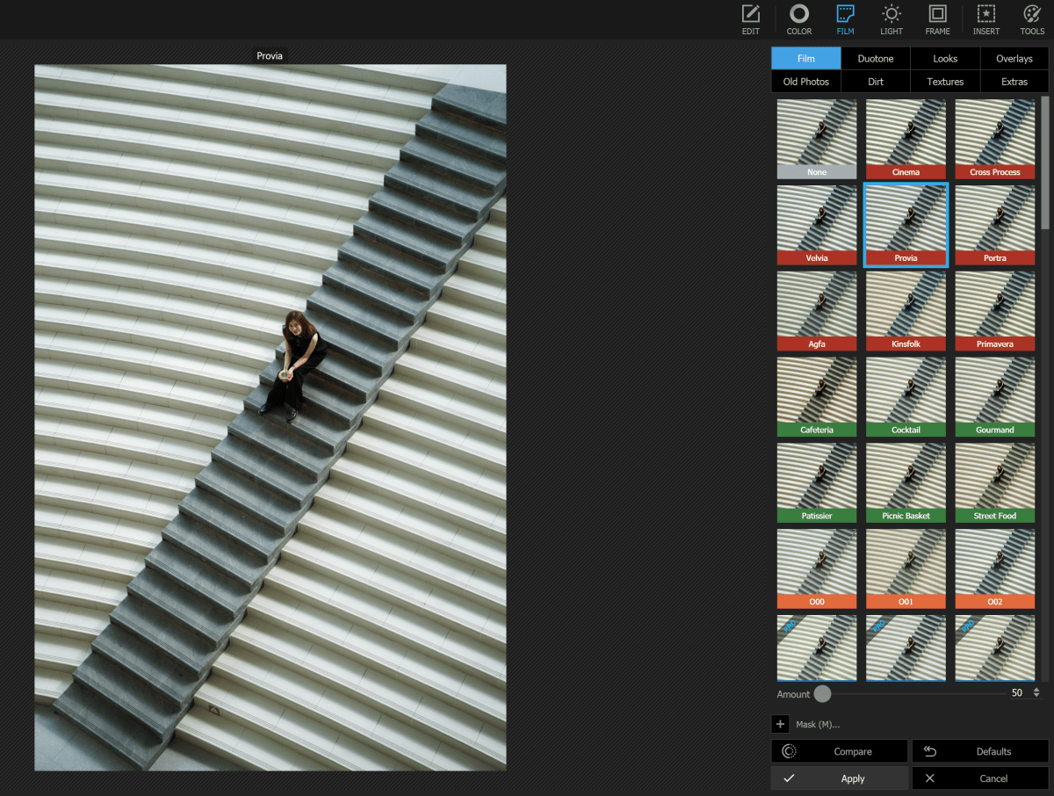Click the Film effects icon
The width and height of the screenshot is (1054, 796).
[845, 19]
